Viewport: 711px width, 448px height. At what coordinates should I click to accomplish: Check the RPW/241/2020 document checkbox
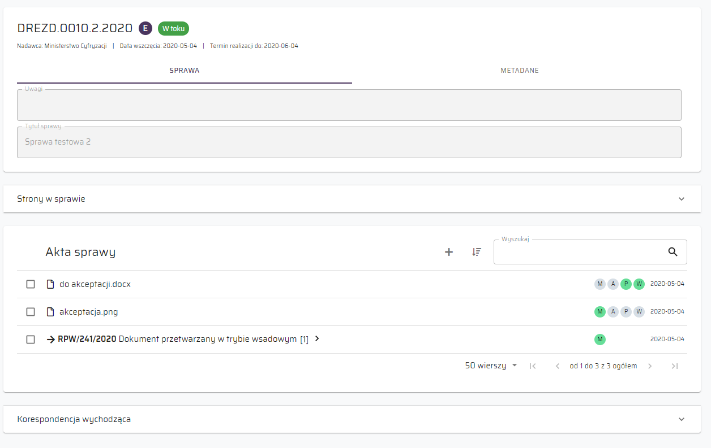31,340
